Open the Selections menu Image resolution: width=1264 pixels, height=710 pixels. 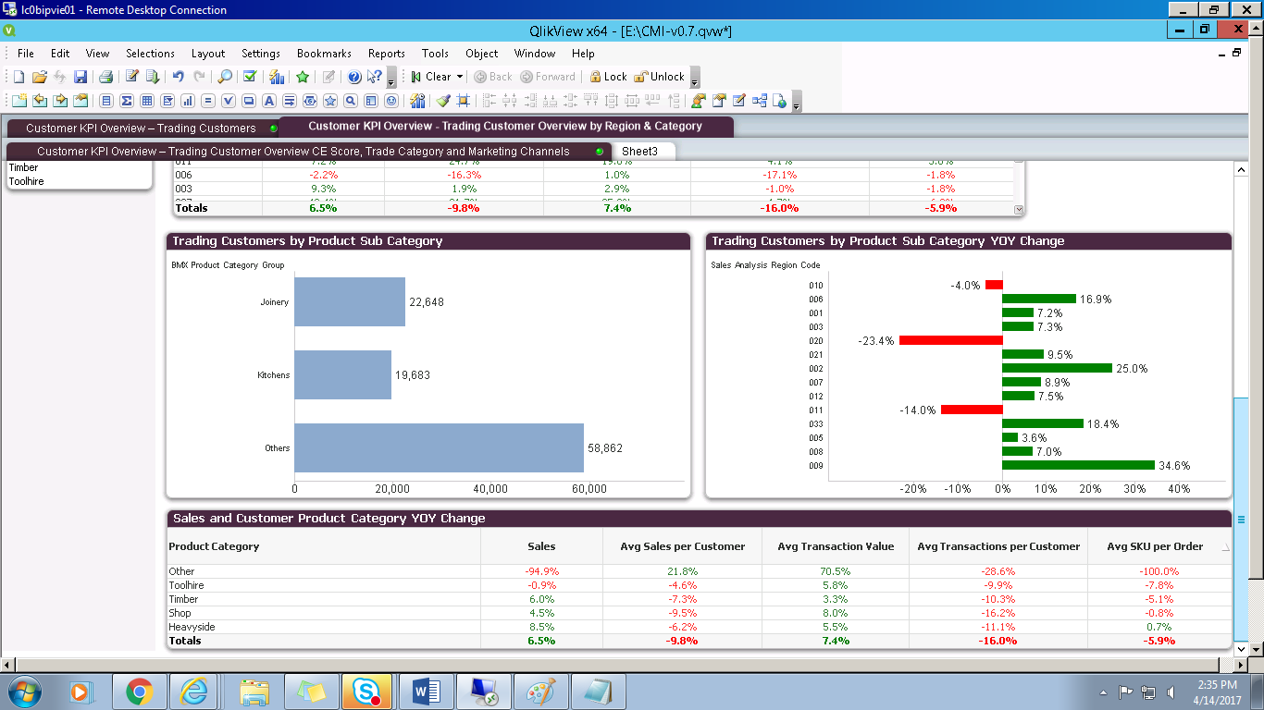[150, 54]
